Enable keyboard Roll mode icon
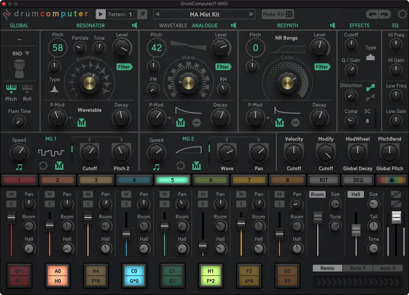Viewport: 409px width, 295px height. (x=27, y=88)
